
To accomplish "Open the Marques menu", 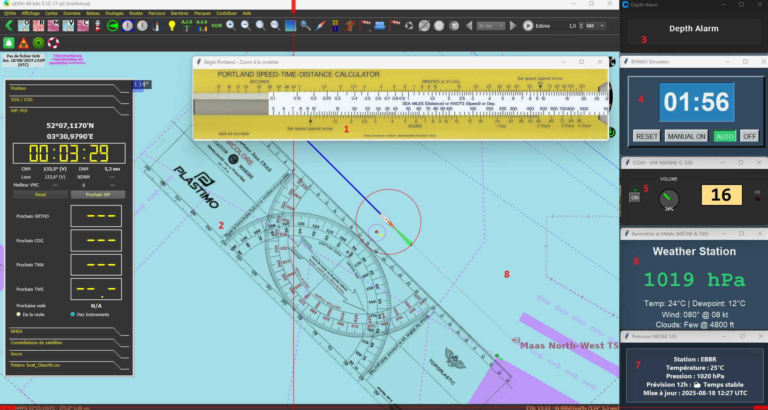I will click(x=203, y=13).
